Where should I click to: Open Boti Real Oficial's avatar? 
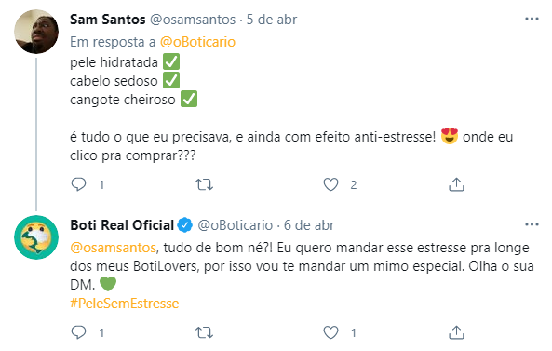[36, 237]
